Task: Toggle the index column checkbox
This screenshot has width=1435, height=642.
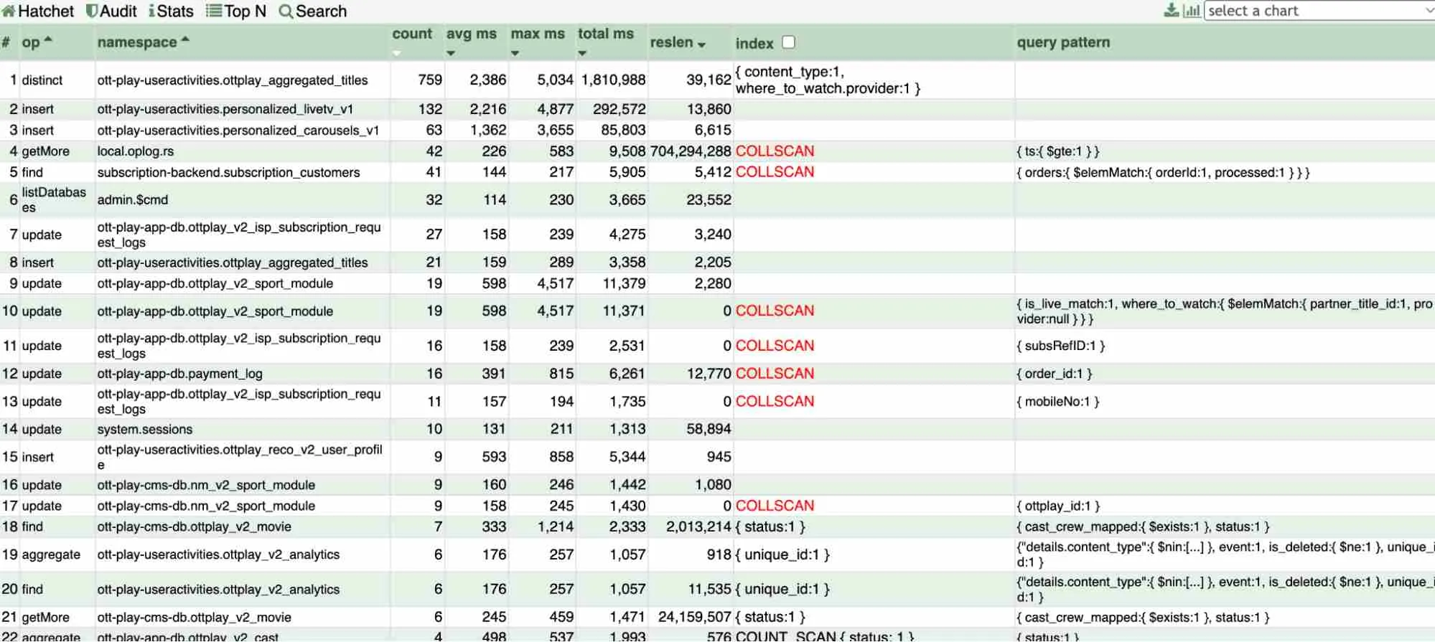Action: pyautogui.click(x=788, y=42)
